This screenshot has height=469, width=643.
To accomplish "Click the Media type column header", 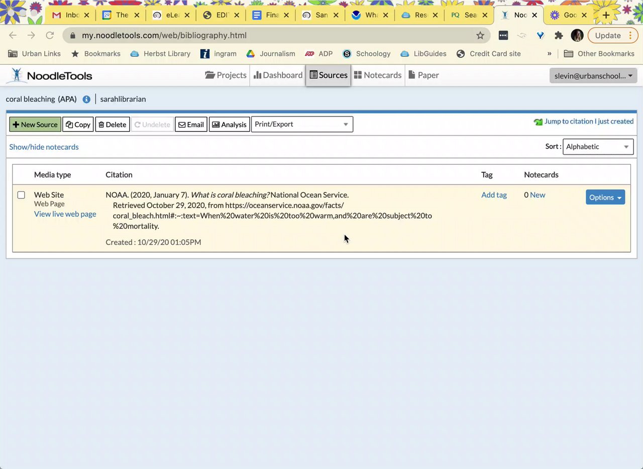I will pos(52,175).
